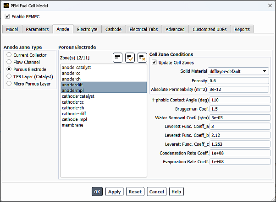Viewport: 276px width, 202px height.
Task: Click the Leverett Func. Coeff_c field
Action: (240, 144)
